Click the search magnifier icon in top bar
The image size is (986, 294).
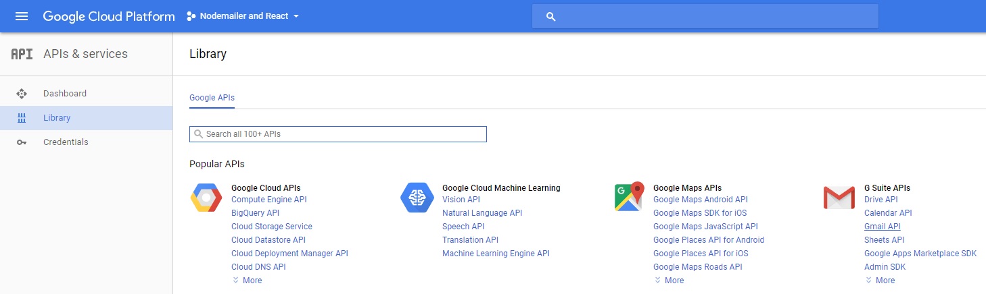click(550, 16)
